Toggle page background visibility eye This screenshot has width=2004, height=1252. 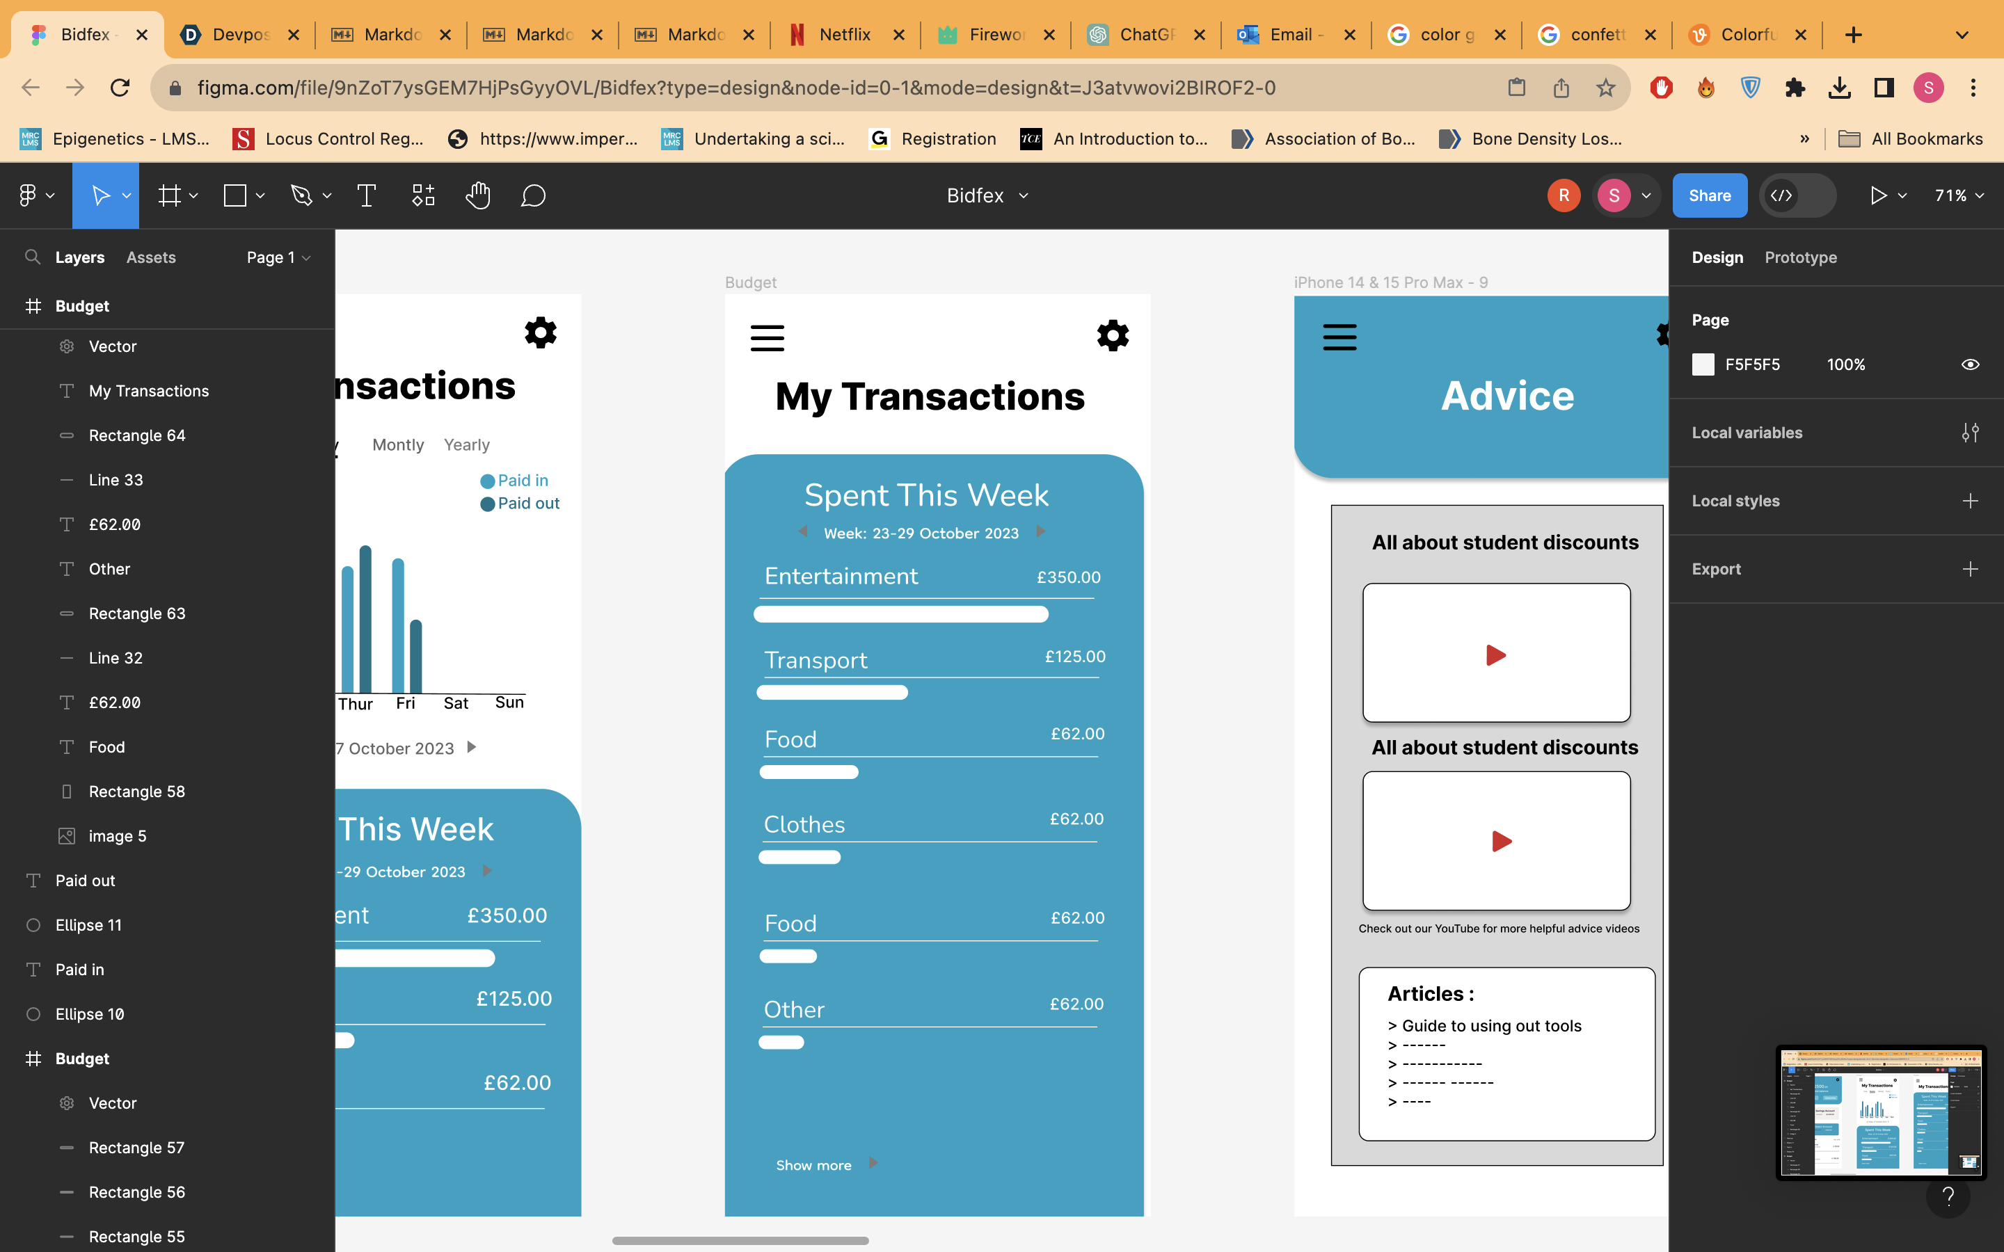point(1970,364)
